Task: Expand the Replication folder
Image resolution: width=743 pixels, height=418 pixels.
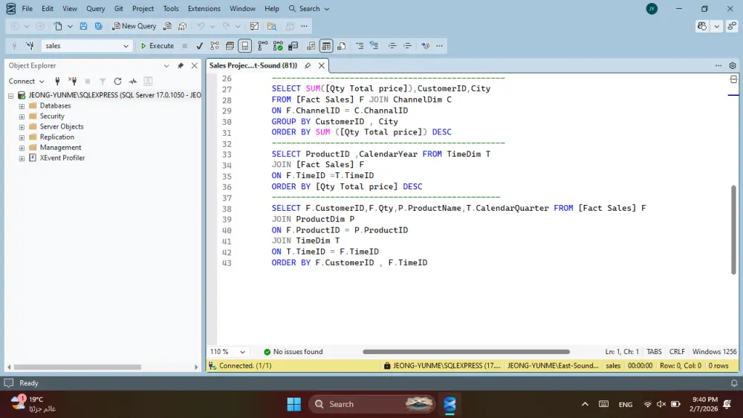Action: [22, 137]
